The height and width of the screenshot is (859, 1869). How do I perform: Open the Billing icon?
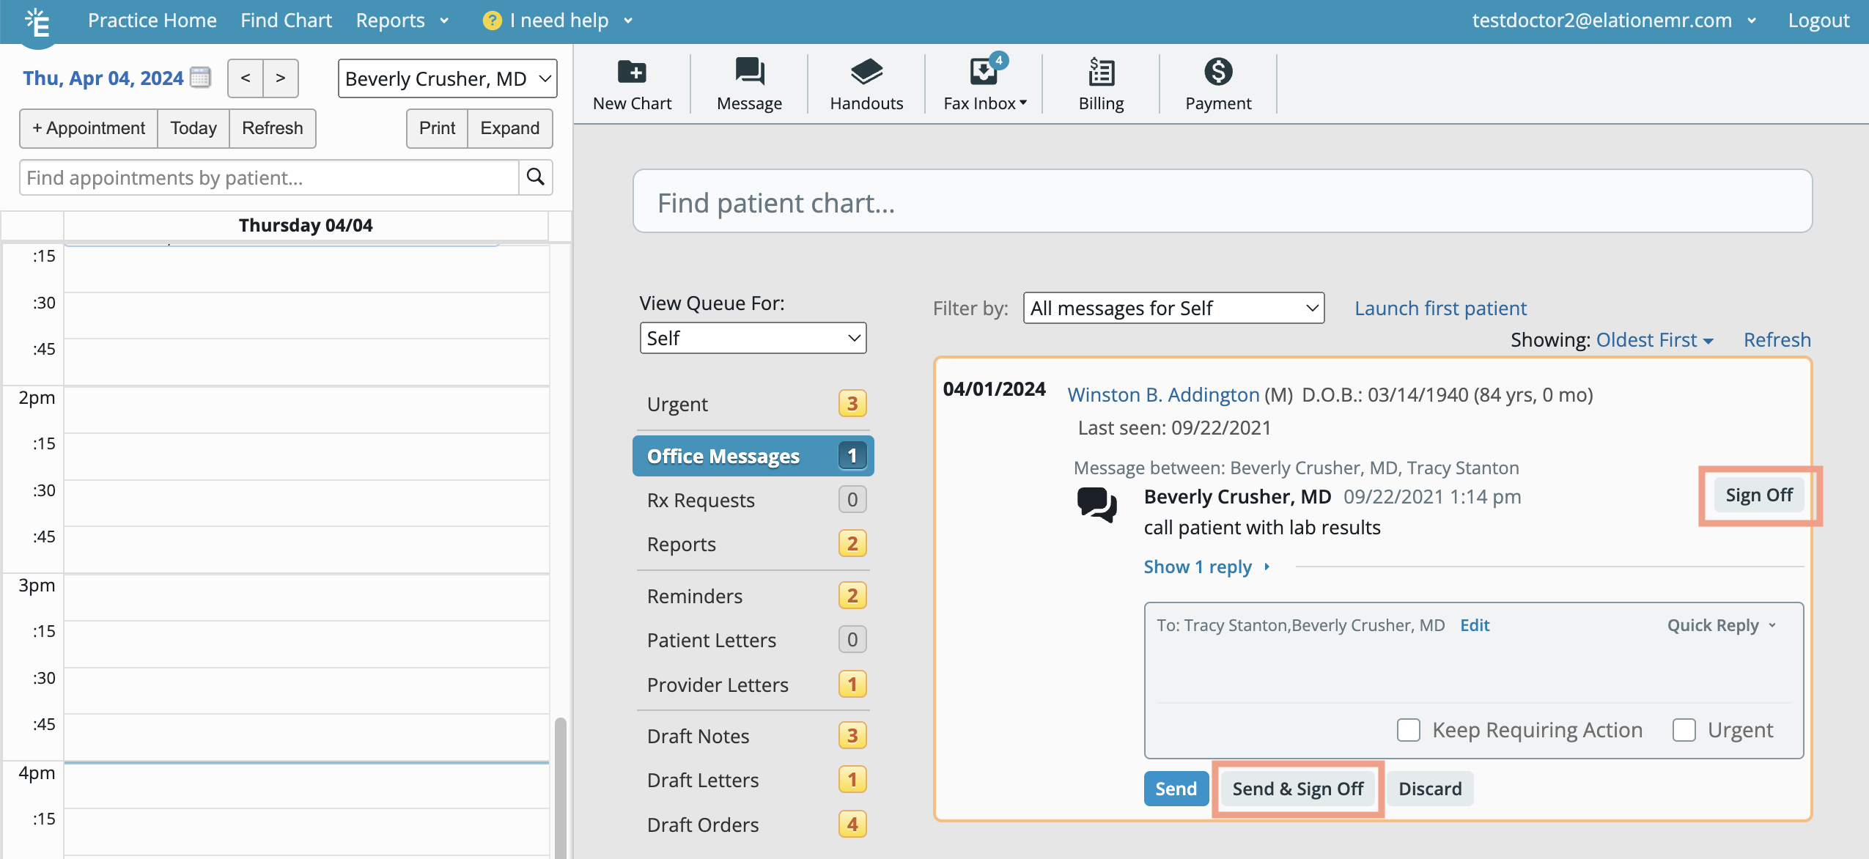(x=1099, y=82)
